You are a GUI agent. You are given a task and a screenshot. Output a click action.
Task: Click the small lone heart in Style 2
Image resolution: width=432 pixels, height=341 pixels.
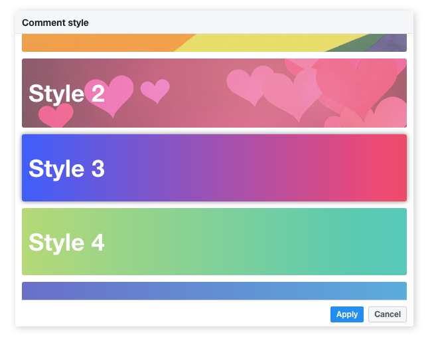click(155, 90)
